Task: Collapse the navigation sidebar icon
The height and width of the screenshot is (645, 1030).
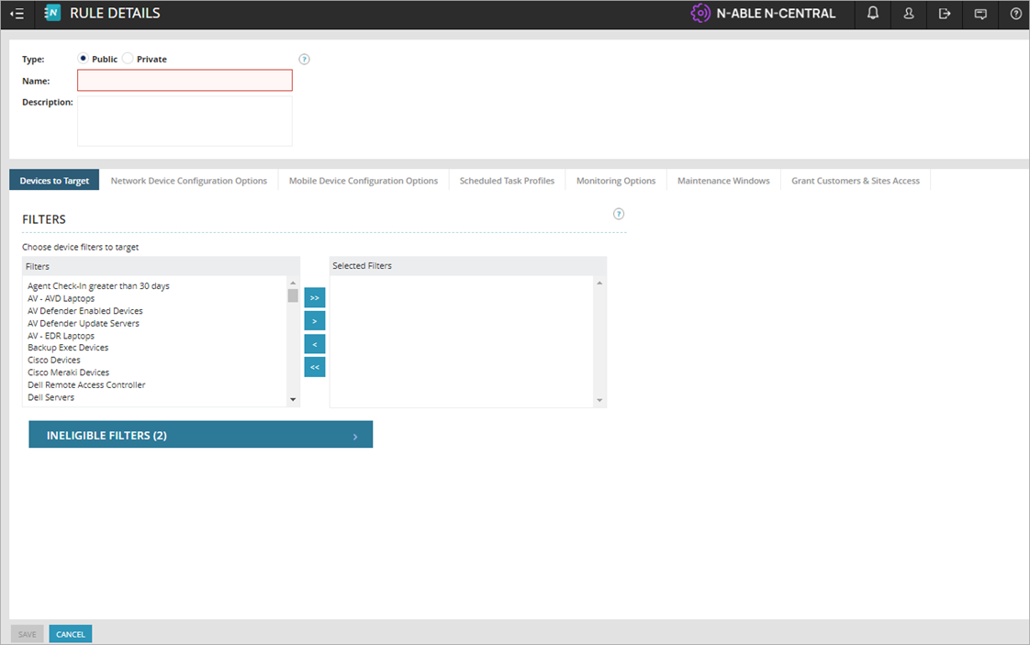Action: tap(17, 14)
